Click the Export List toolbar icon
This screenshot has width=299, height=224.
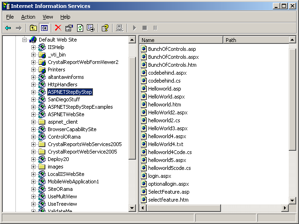pyautogui.click(x=91, y=28)
